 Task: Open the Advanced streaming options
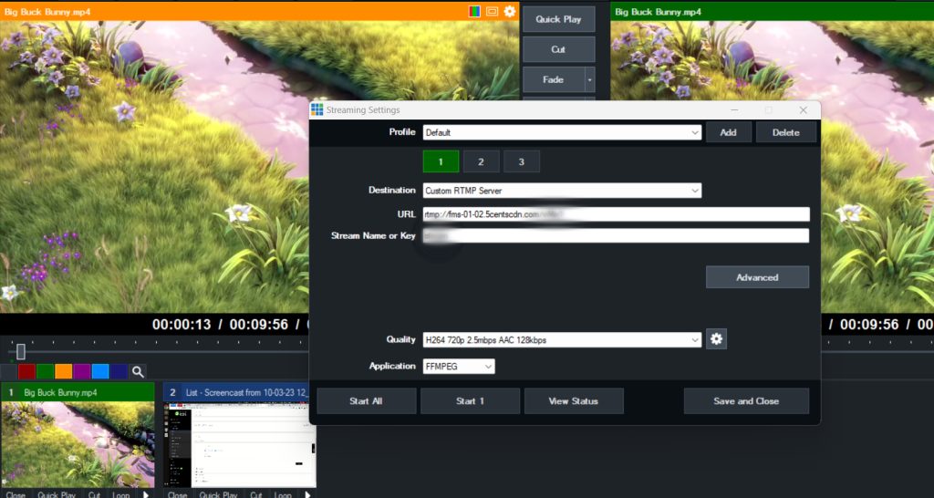click(x=757, y=277)
